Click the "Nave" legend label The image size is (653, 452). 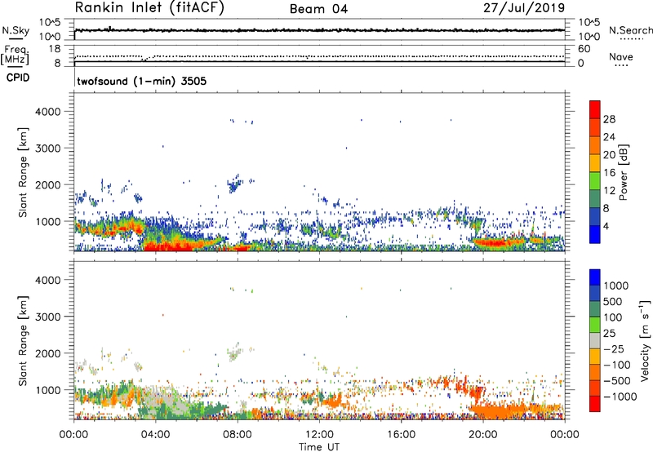[x=620, y=57]
